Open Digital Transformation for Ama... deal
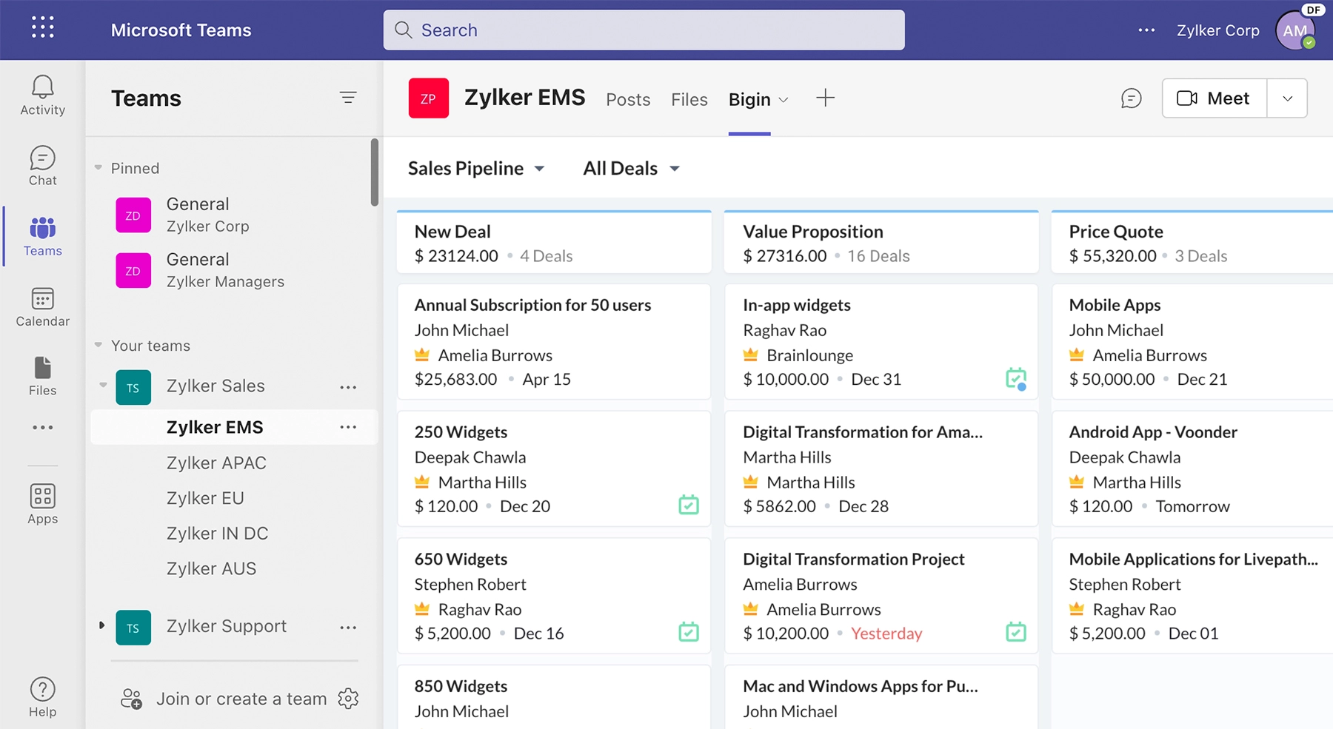The height and width of the screenshot is (729, 1333). point(881,468)
